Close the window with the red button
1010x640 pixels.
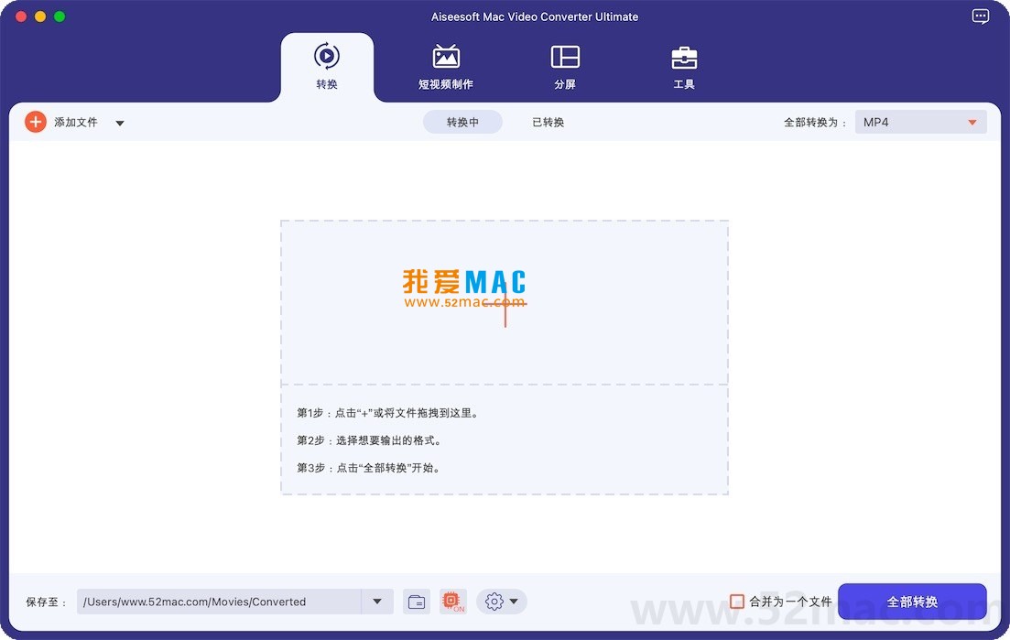(x=21, y=16)
